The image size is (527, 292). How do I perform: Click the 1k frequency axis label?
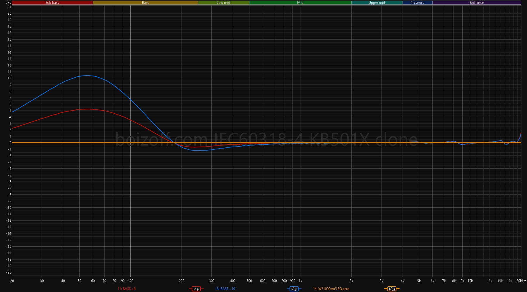(x=300, y=281)
